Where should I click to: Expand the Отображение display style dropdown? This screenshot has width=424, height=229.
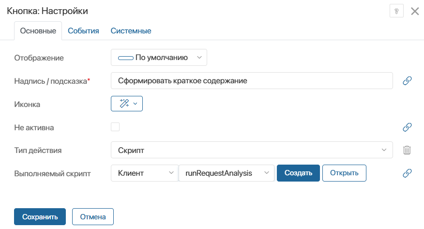[159, 58]
